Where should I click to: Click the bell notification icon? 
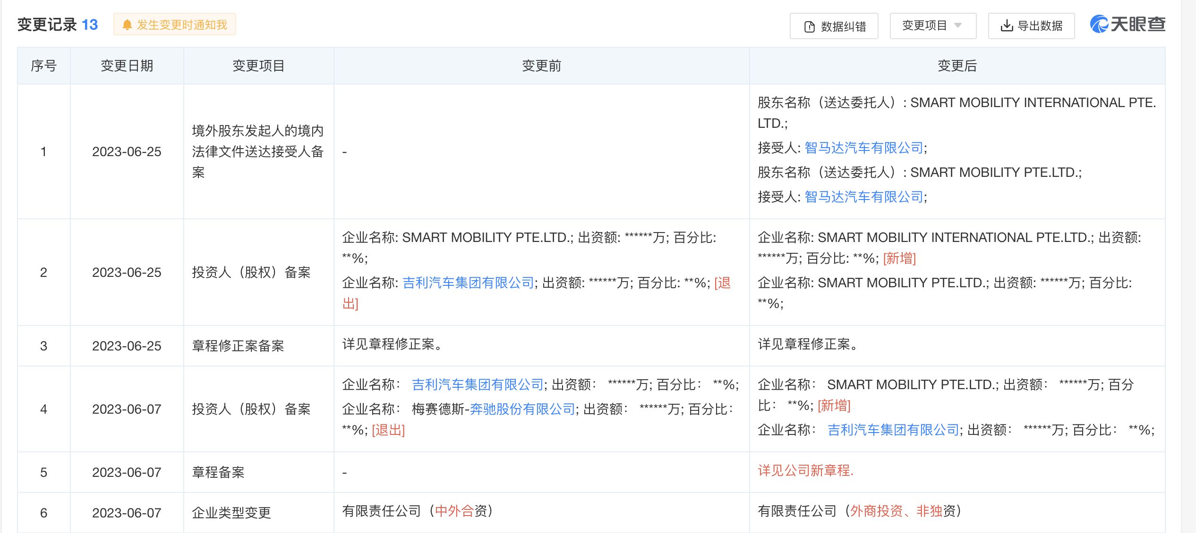(127, 25)
